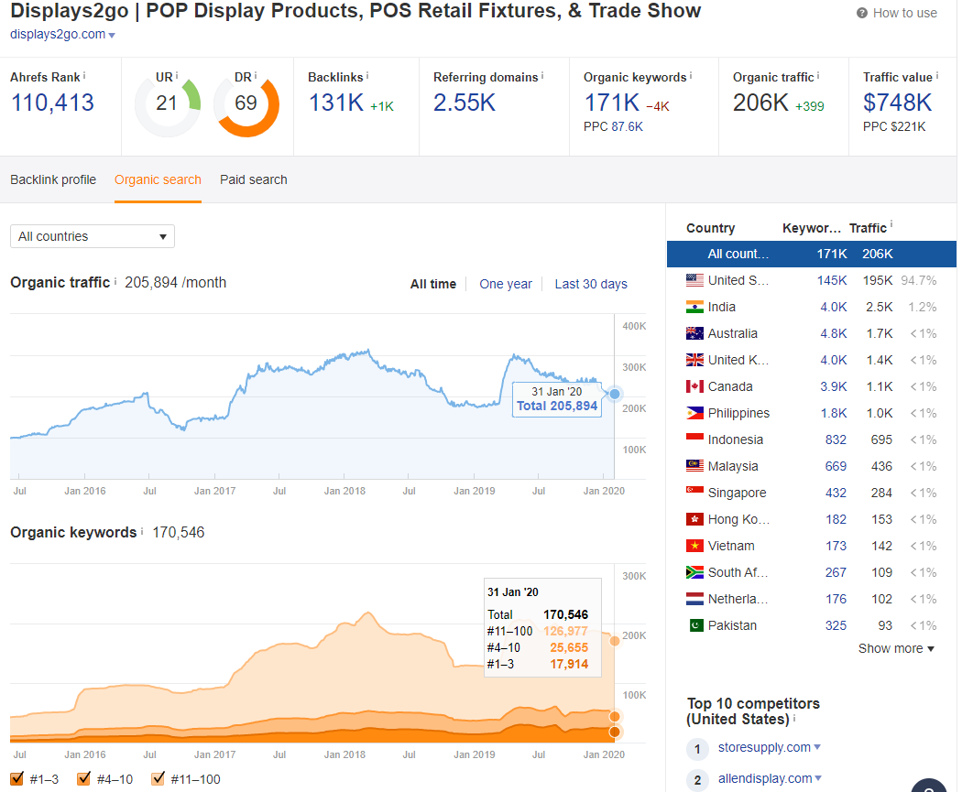Screen dimensions: 962x792
Task: Click the 110,413 Ahrefs Rank number
Action: 52,103
